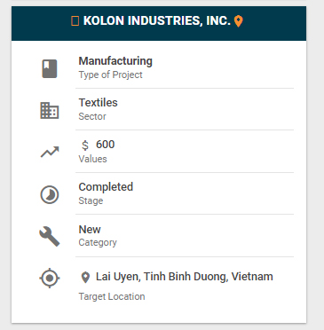
Task: Click the building icon next to Textiles
Action: pyautogui.click(x=50, y=110)
